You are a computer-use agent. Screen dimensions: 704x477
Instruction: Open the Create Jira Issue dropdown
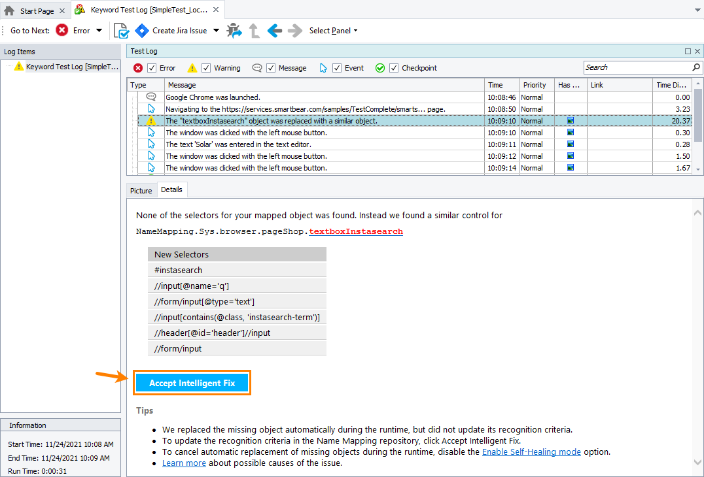point(216,30)
